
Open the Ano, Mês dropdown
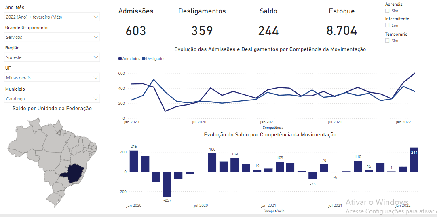[52, 17]
